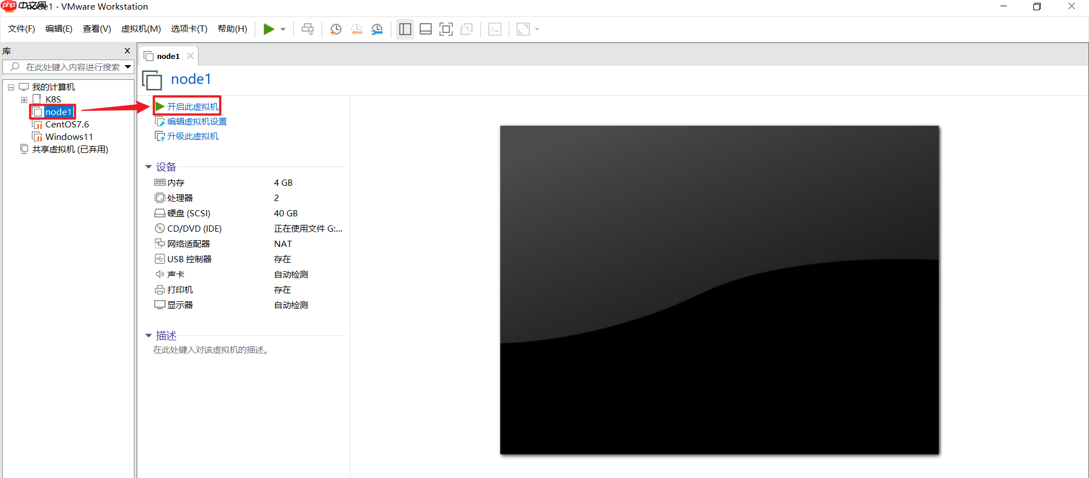
Task: Toggle the thumbnail bar view button
Action: point(425,29)
